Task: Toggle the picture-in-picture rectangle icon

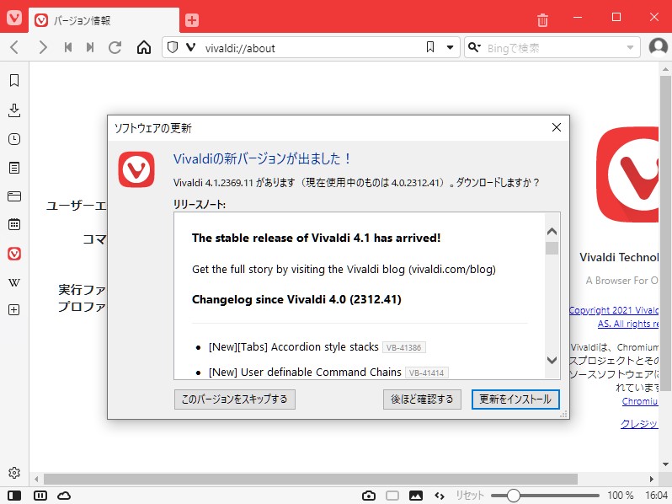Action: pos(392,496)
